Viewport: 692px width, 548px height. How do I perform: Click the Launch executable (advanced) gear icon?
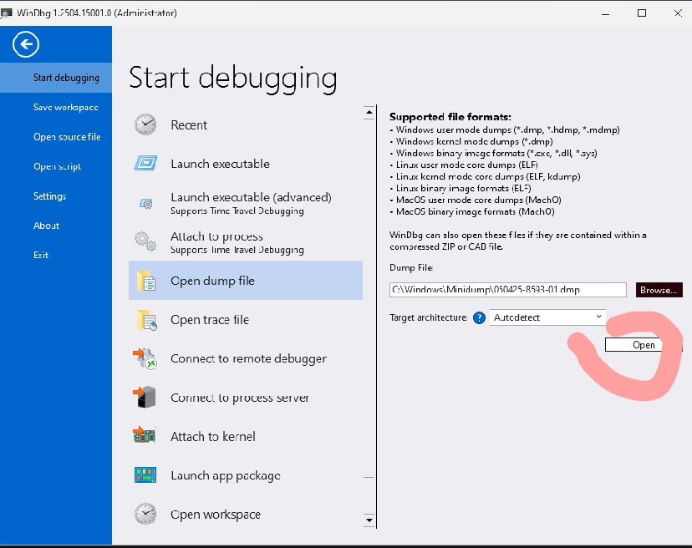click(146, 203)
